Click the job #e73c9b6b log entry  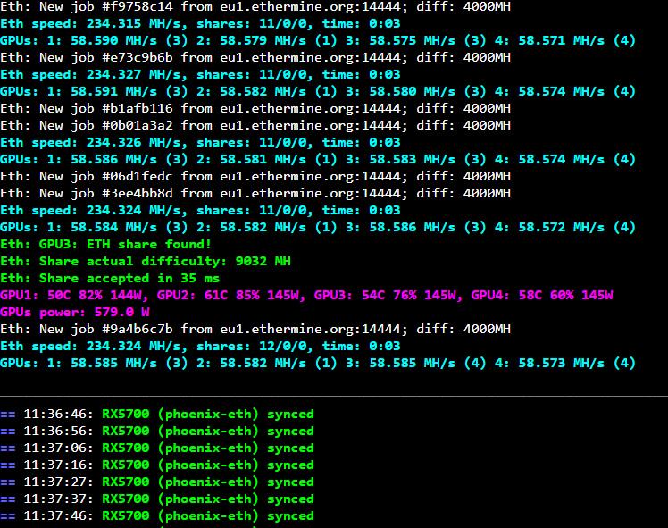pyautogui.click(x=255, y=57)
